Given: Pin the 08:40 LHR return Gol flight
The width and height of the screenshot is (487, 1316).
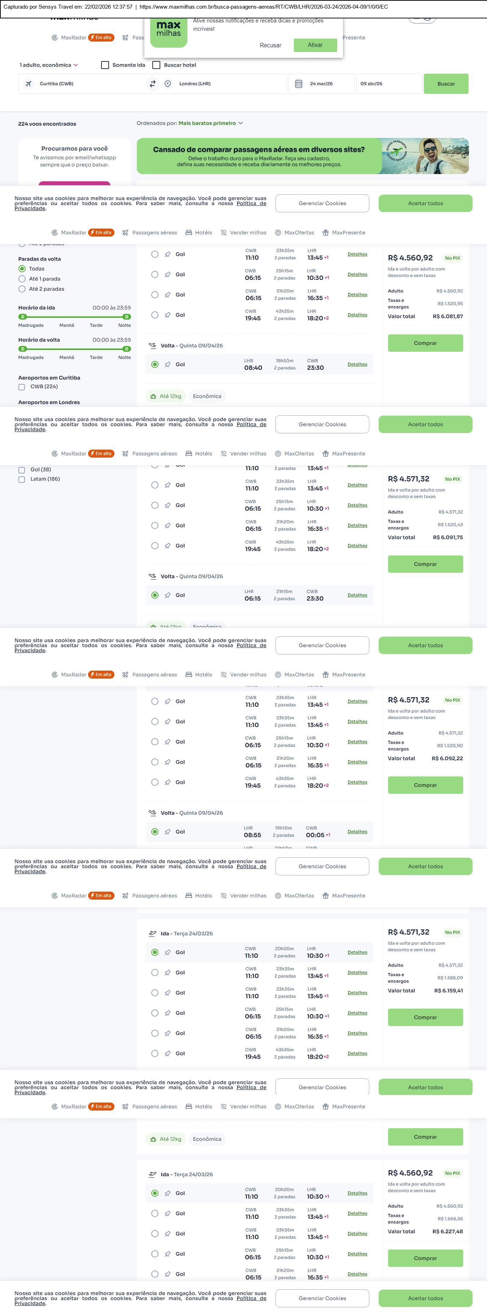Looking at the screenshot, I should click(x=168, y=365).
